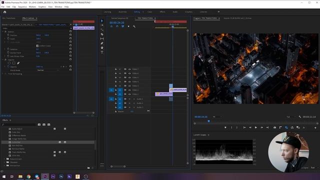Step forward one frame in Program monitor
This screenshot has height=180, width=320.
[x=261, y=127]
